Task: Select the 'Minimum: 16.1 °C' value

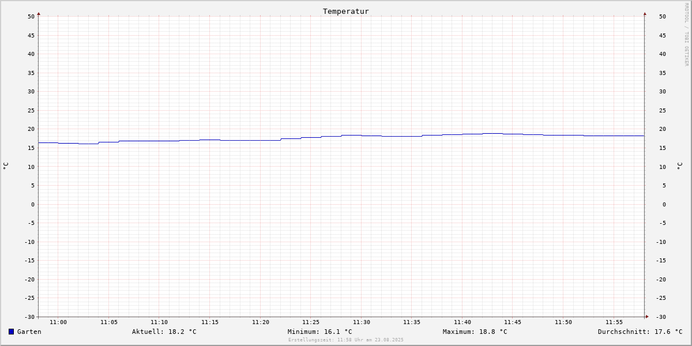Action: coord(320,332)
